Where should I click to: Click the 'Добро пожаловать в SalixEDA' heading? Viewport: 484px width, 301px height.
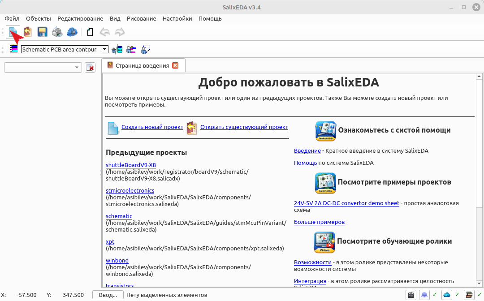(288, 82)
